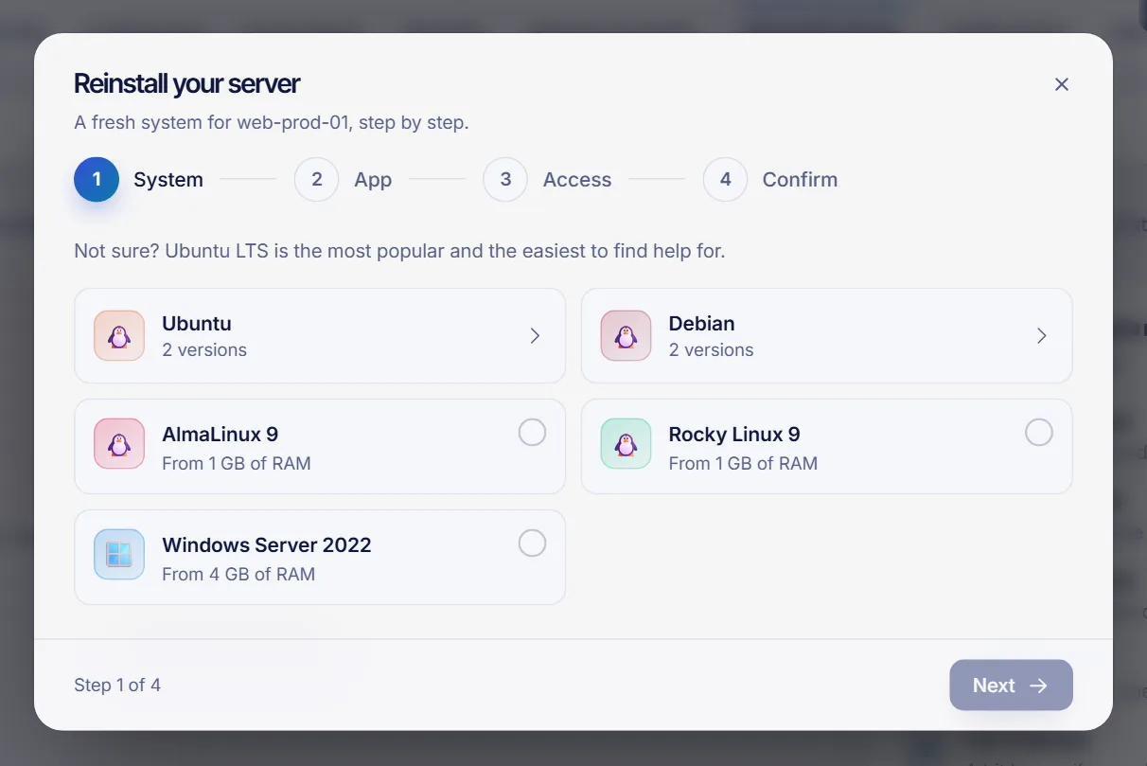Select the Rocky Linux 9 radio button
The image size is (1147, 766).
click(x=1039, y=433)
